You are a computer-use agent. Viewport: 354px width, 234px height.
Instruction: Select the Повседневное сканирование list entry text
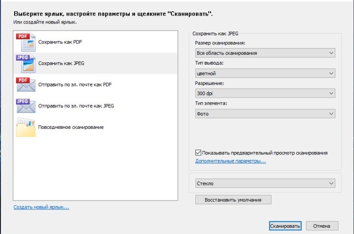pyautogui.click(x=71, y=127)
